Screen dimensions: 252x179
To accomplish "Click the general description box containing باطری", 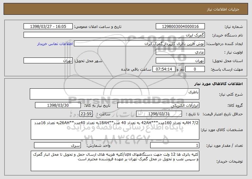I will 115,94.
